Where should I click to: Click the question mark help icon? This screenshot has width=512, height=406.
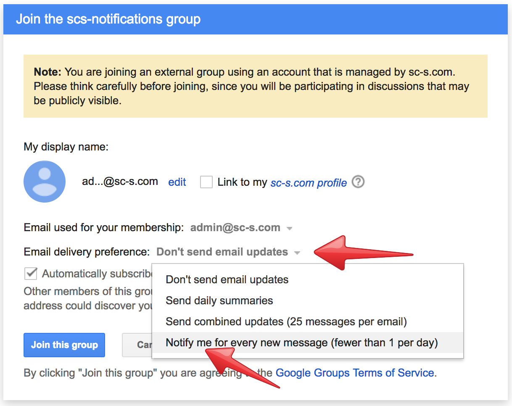pos(358,182)
